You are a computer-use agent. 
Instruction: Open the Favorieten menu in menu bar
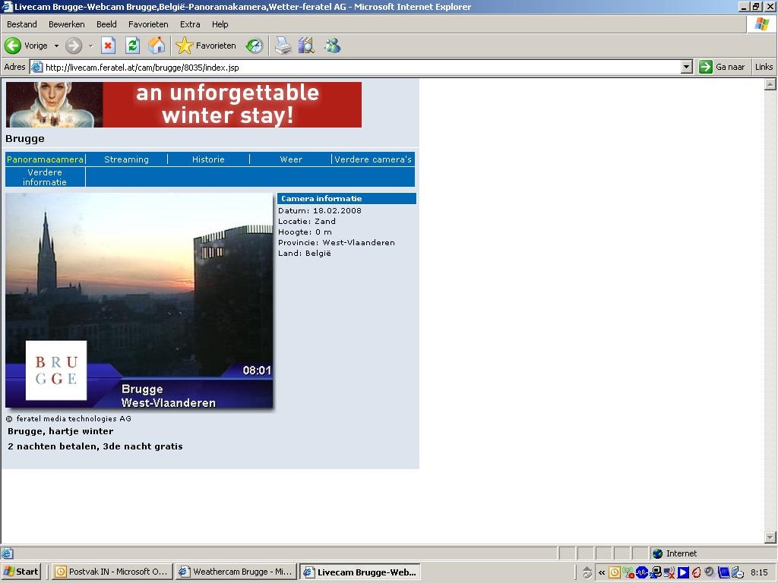click(x=148, y=24)
